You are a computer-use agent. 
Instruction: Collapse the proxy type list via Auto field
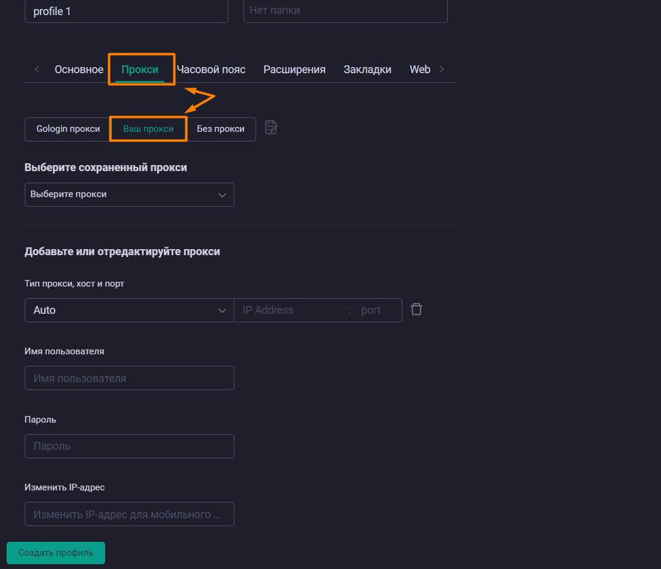(x=129, y=310)
